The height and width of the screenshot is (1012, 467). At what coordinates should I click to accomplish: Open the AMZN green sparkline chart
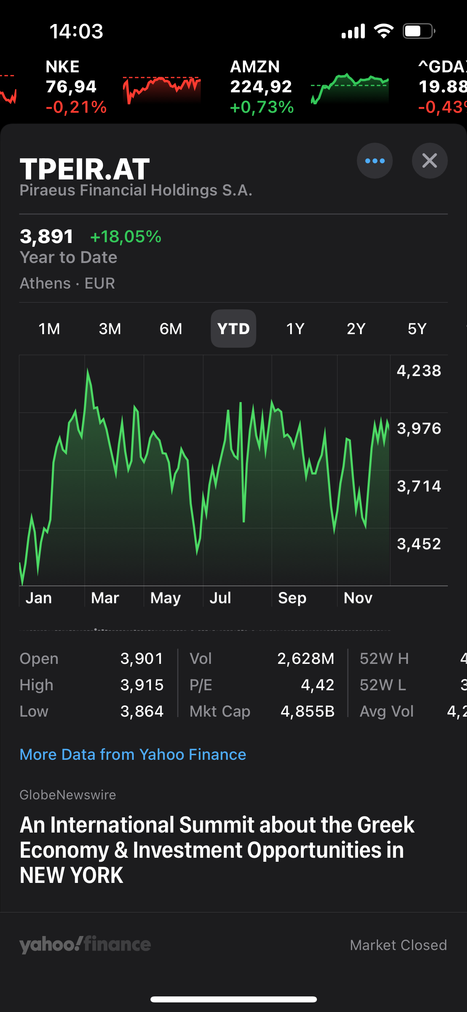350,89
